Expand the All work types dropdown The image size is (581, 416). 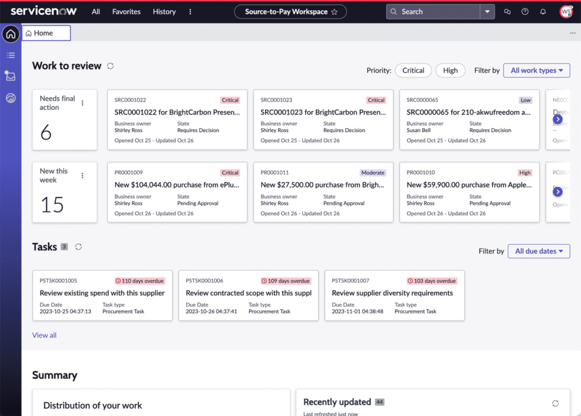point(536,70)
